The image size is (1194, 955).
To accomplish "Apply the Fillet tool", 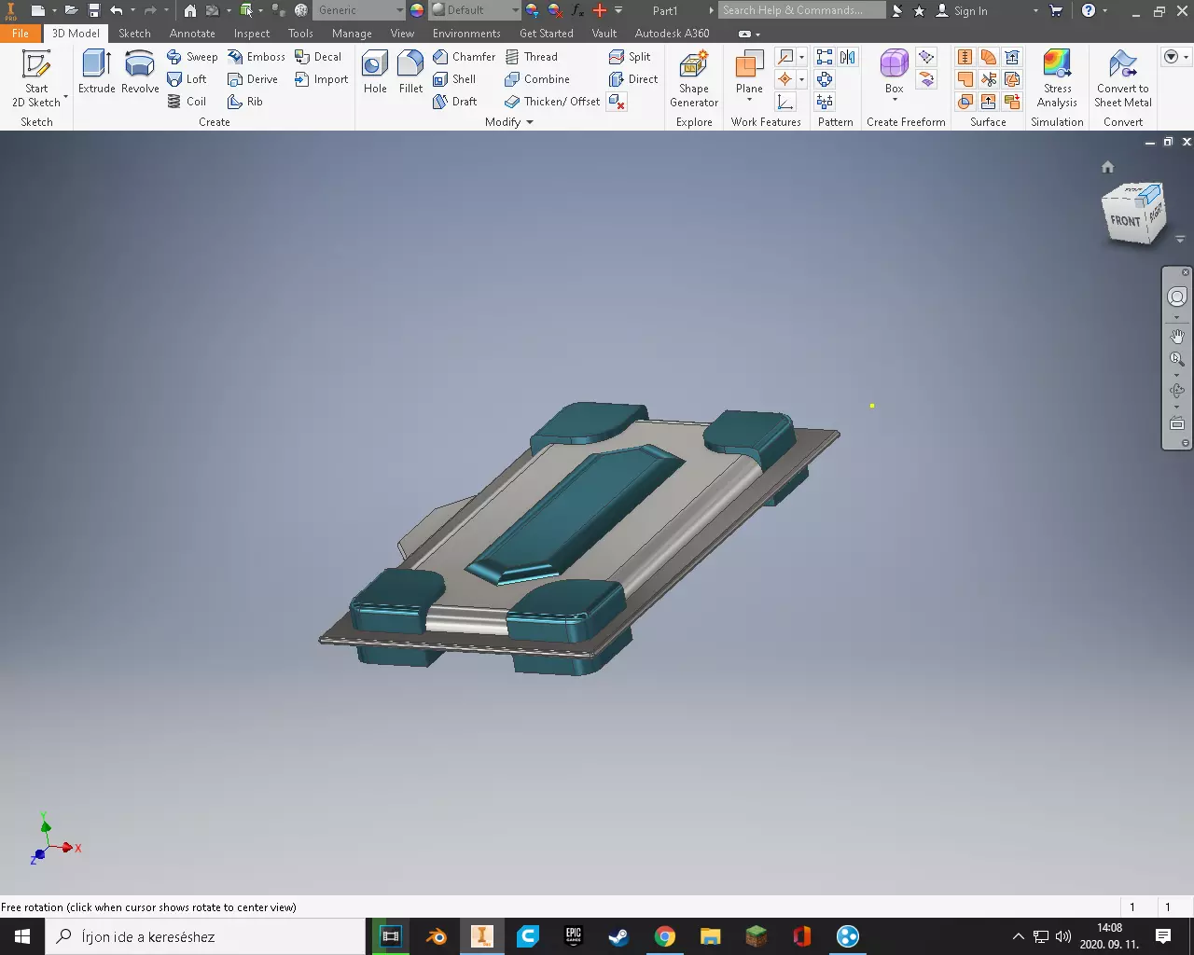I will coord(410,73).
